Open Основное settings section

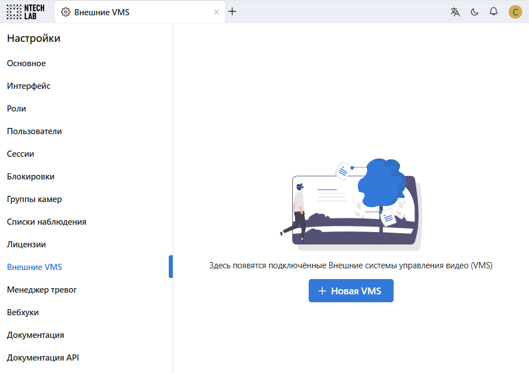(26, 63)
